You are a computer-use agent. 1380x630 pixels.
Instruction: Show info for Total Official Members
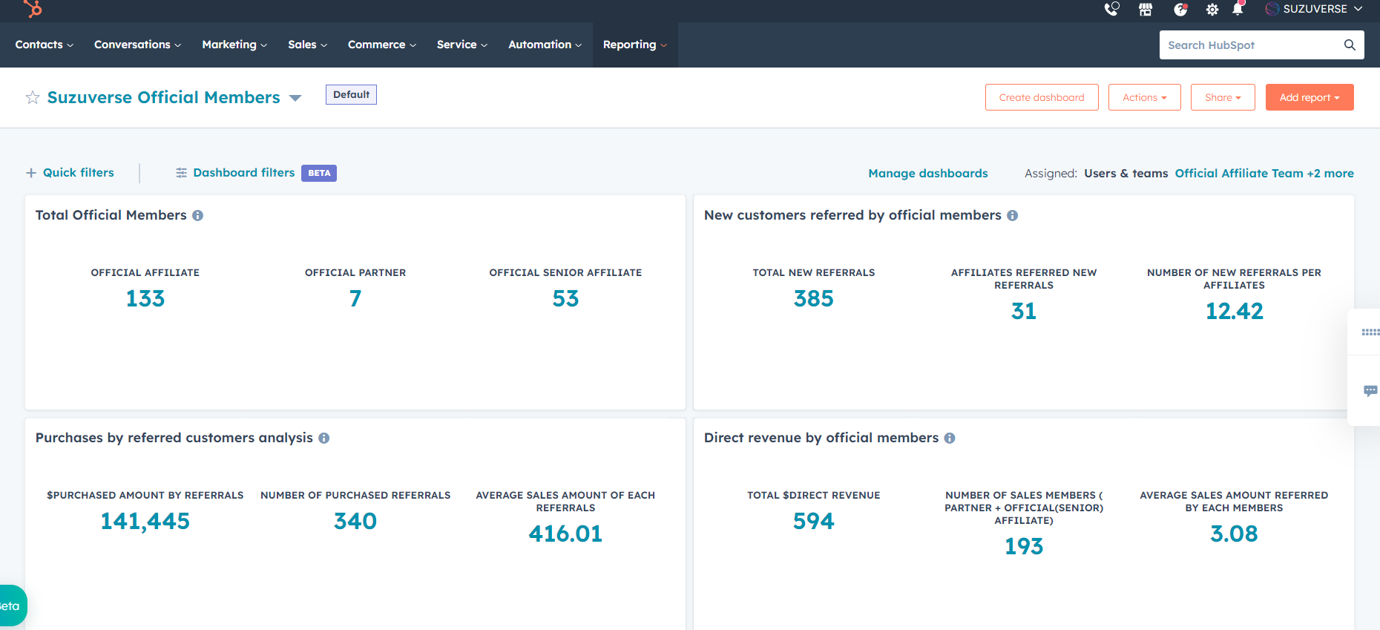point(198,215)
